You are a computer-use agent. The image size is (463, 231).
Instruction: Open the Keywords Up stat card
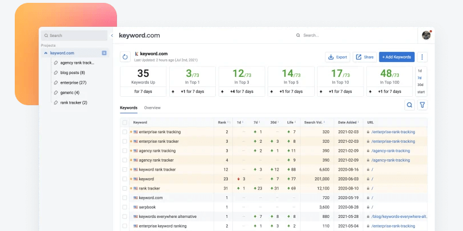pos(143,81)
